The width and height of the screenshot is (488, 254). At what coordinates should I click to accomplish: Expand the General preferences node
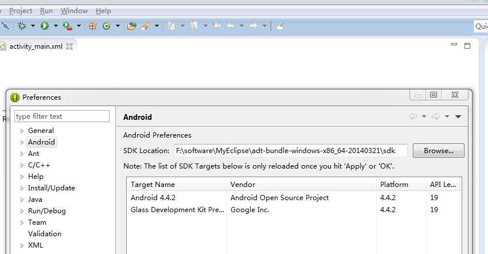point(22,131)
